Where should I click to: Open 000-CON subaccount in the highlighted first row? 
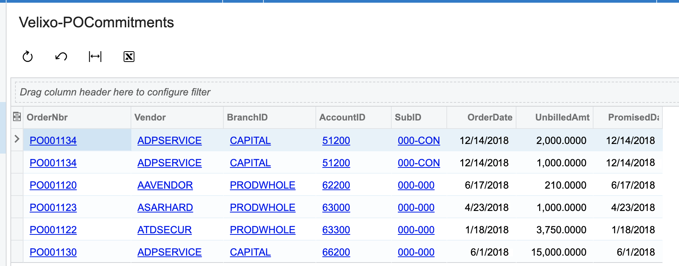(419, 141)
